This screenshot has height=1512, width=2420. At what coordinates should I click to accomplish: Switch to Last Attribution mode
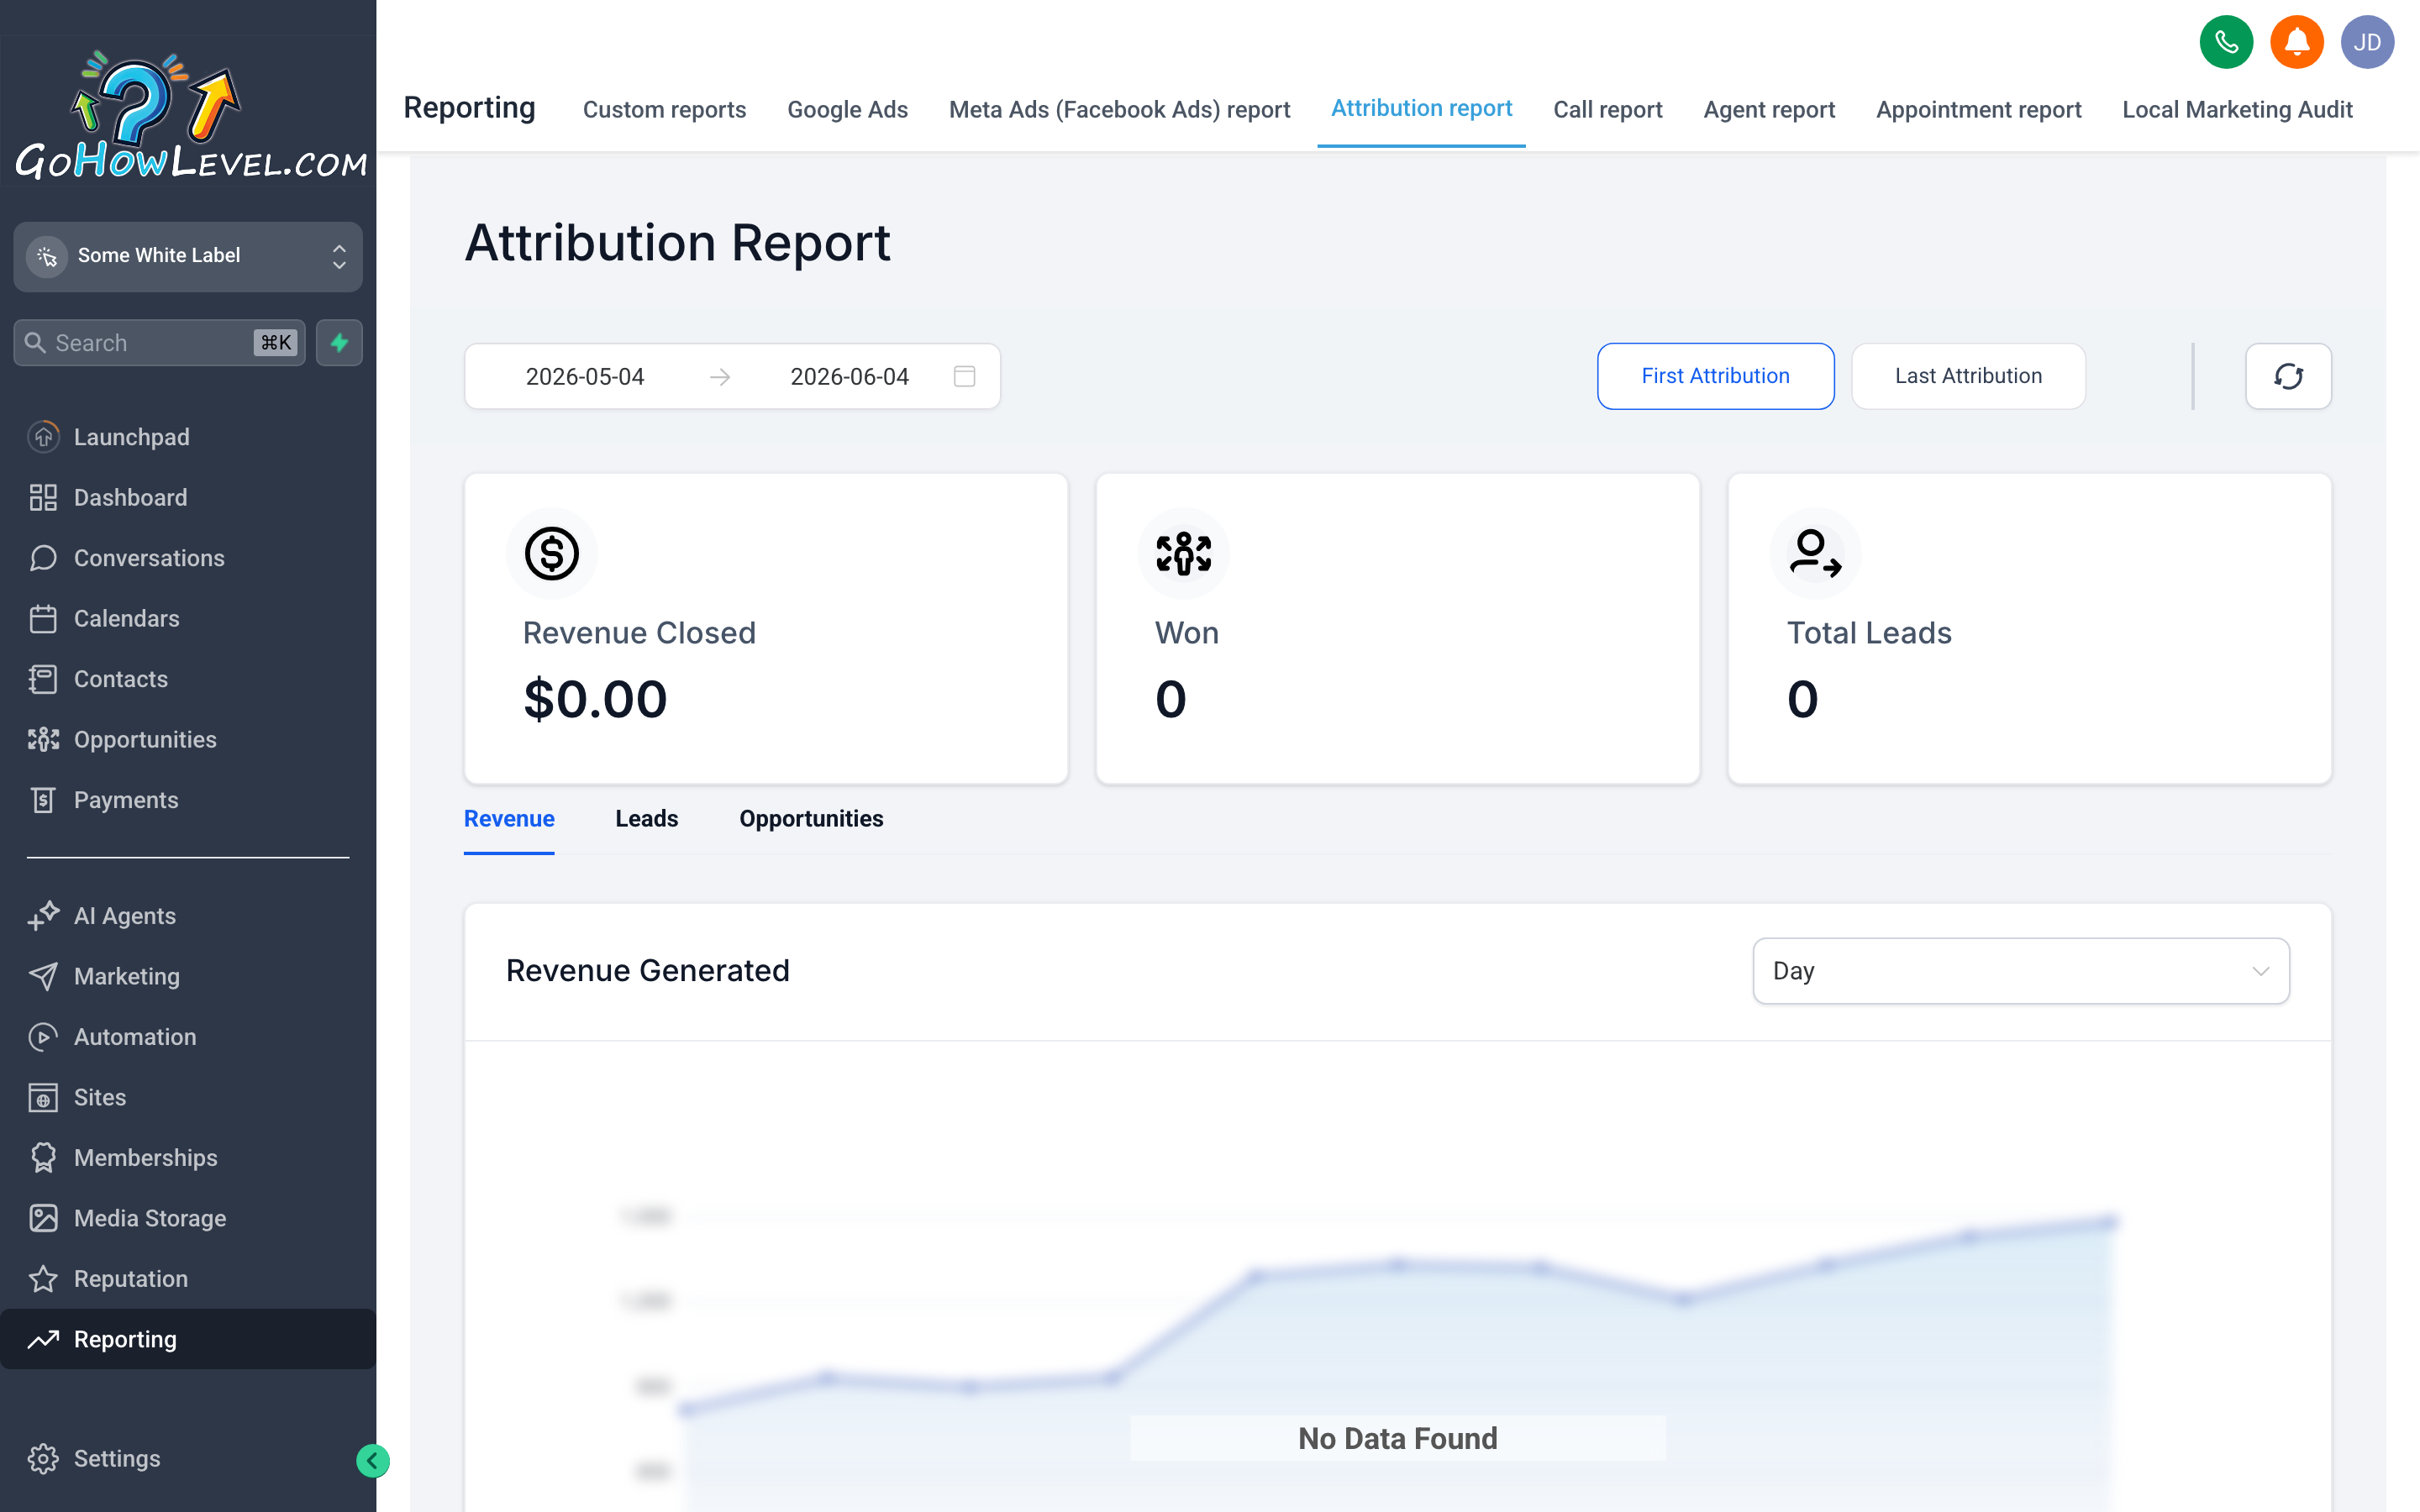pos(1968,376)
